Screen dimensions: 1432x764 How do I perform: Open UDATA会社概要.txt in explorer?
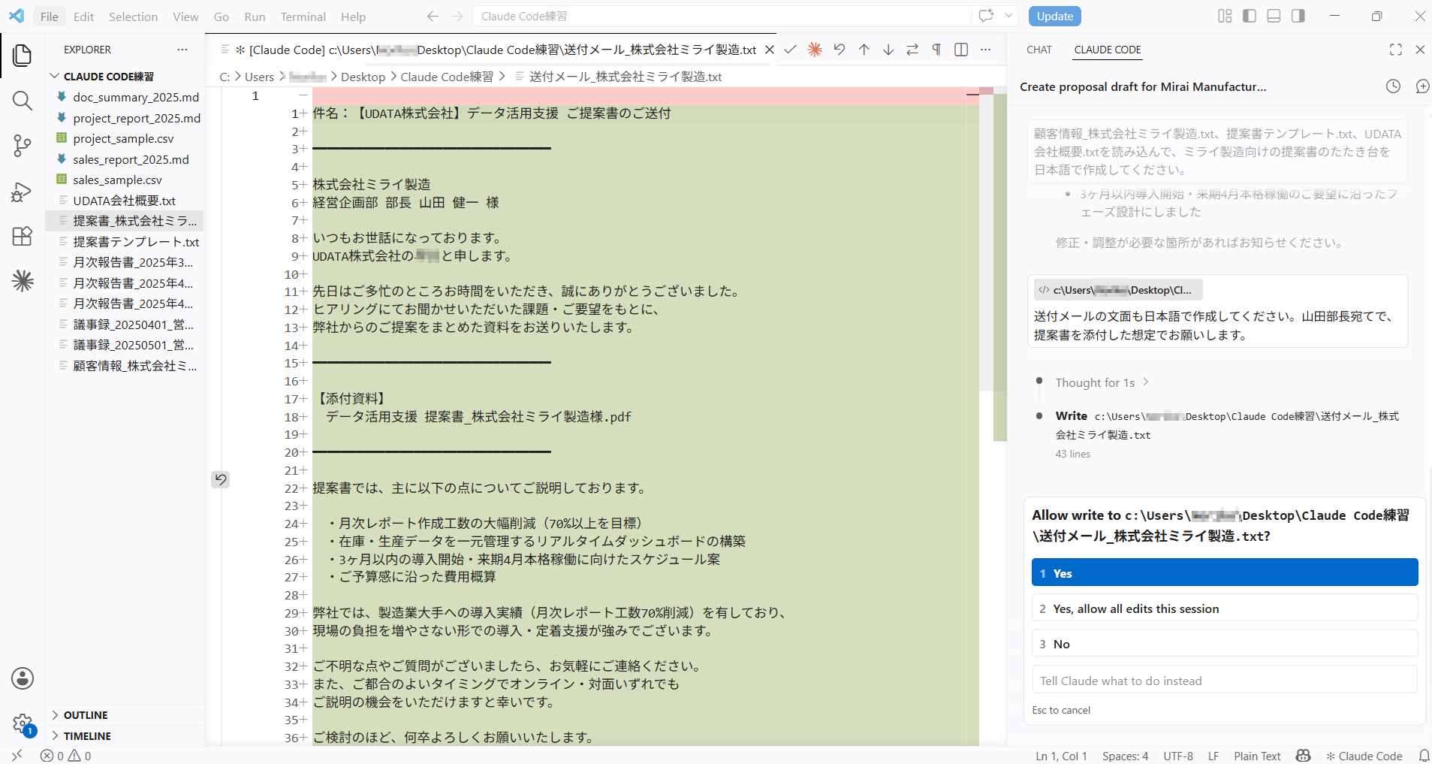pyautogui.click(x=124, y=201)
